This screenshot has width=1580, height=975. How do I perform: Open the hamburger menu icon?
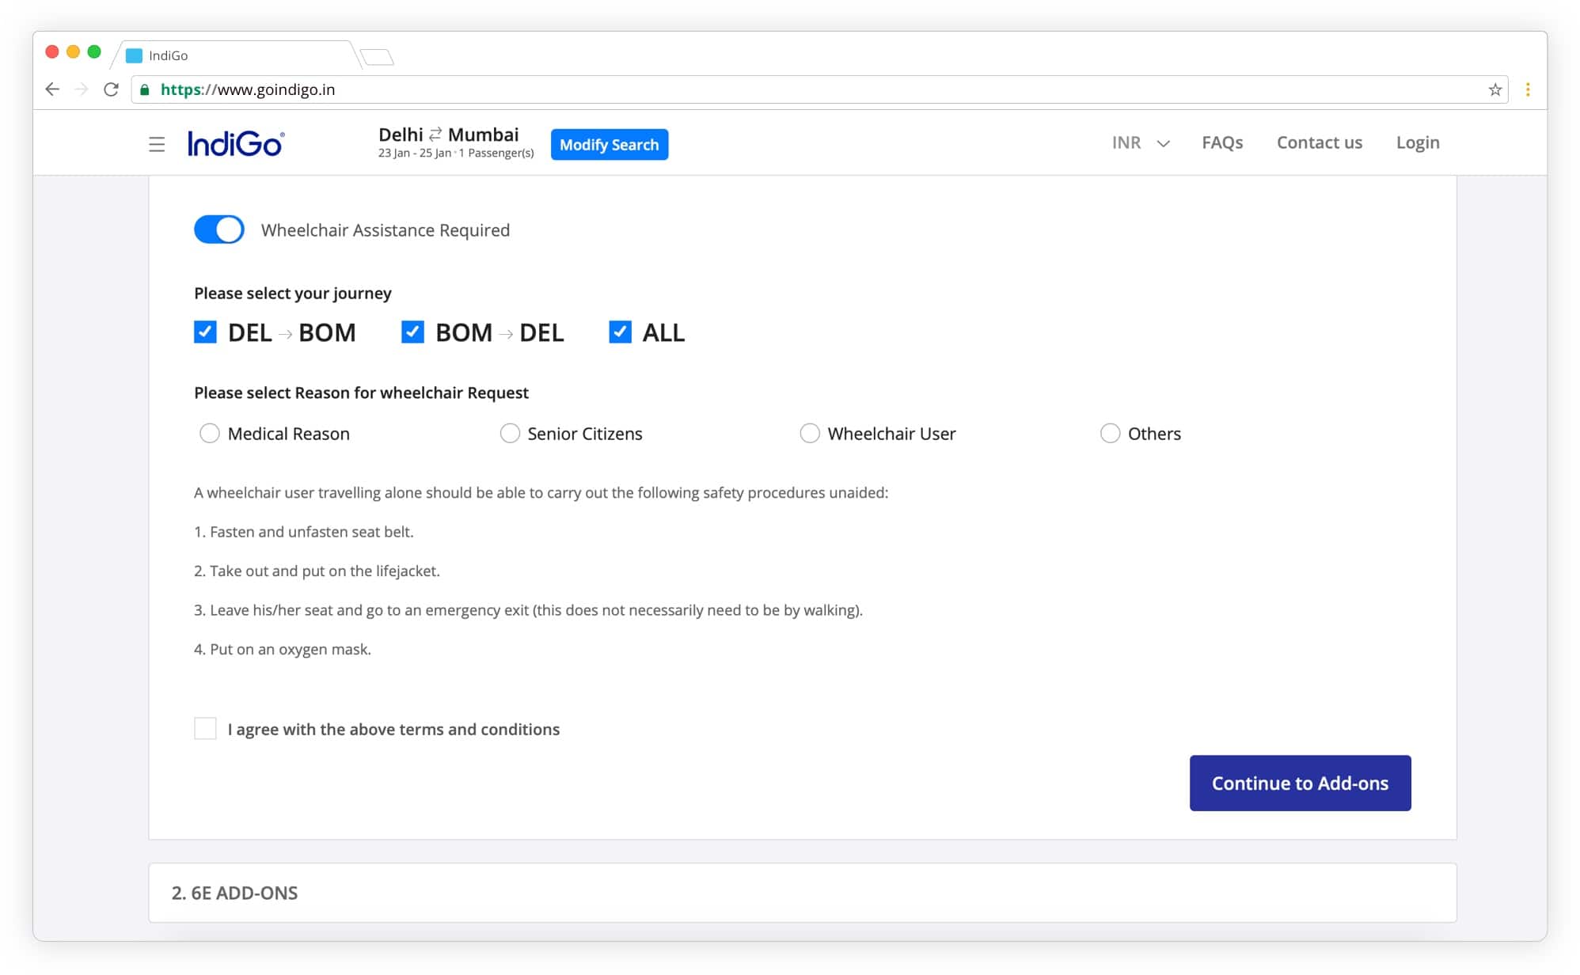tap(157, 144)
